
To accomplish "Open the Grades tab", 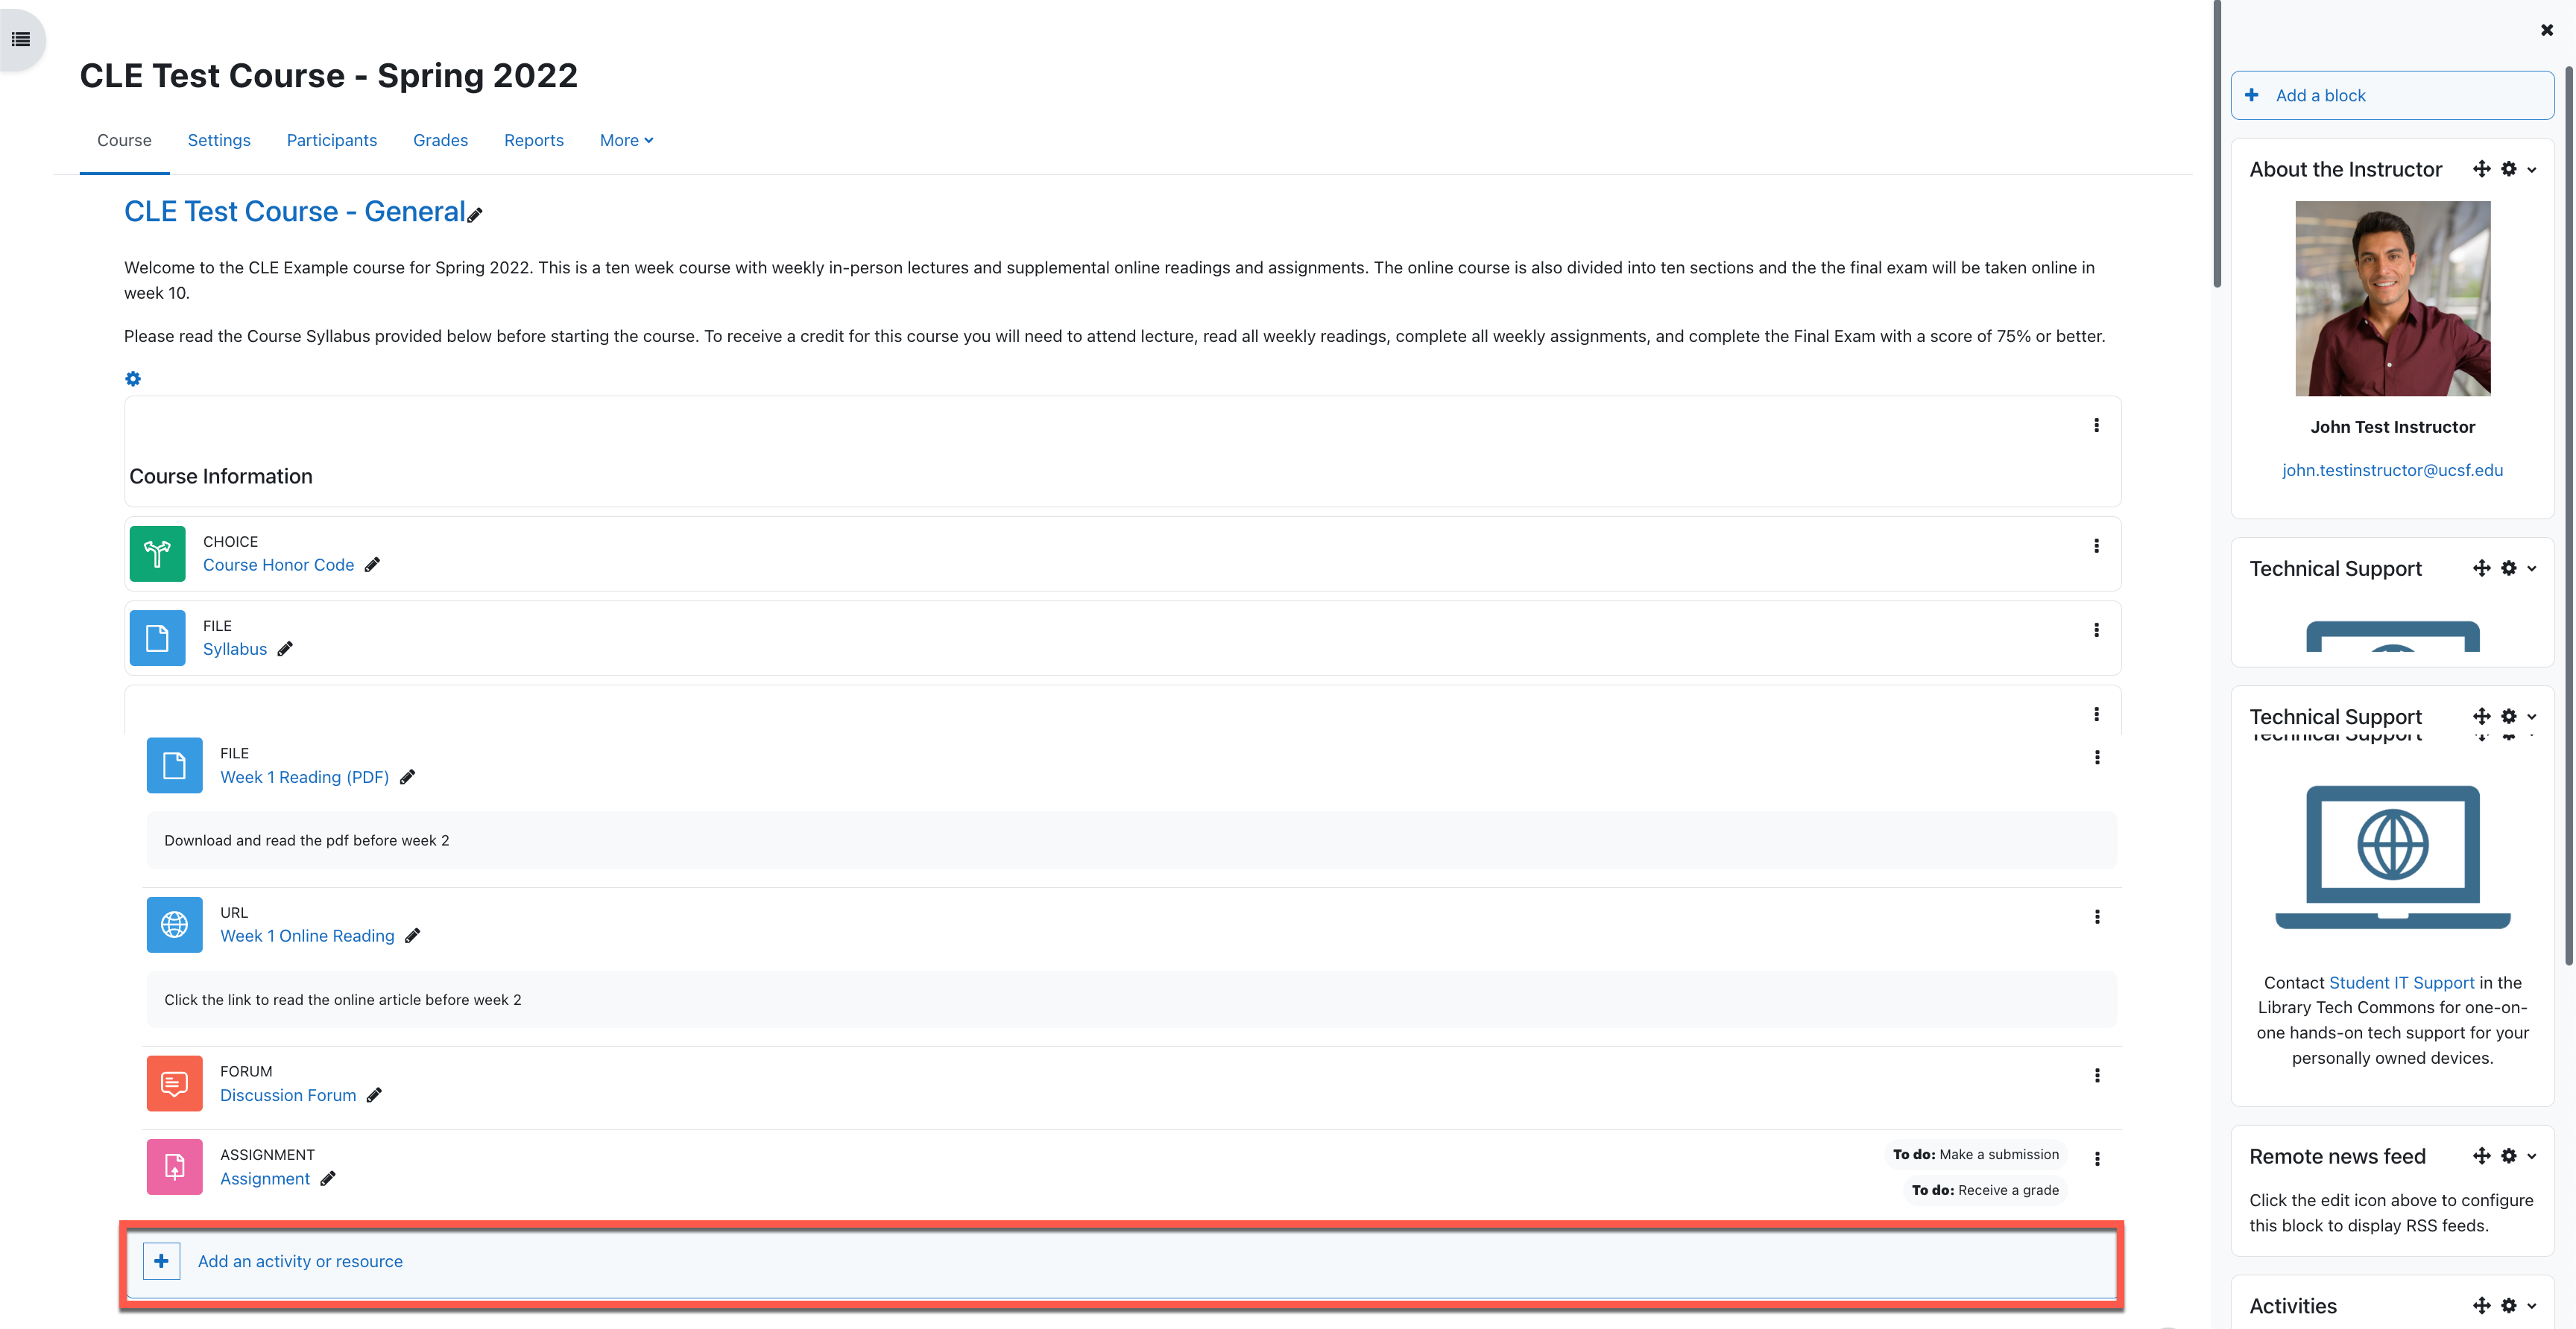I will [x=440, y=140].
